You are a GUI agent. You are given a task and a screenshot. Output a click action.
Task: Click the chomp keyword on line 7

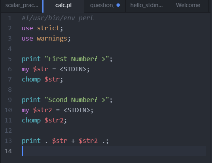(31, 80)
